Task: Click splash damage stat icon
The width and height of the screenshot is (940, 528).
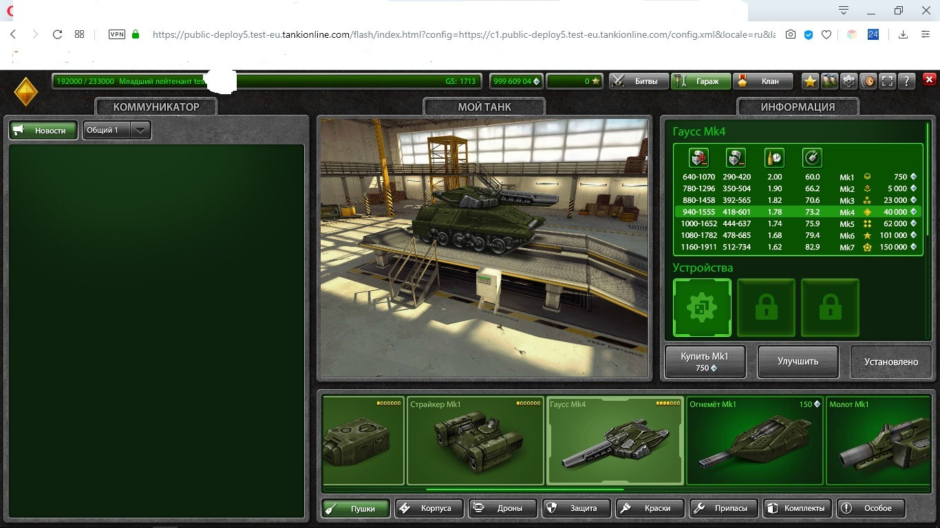Action: click(x=736, y=158)
